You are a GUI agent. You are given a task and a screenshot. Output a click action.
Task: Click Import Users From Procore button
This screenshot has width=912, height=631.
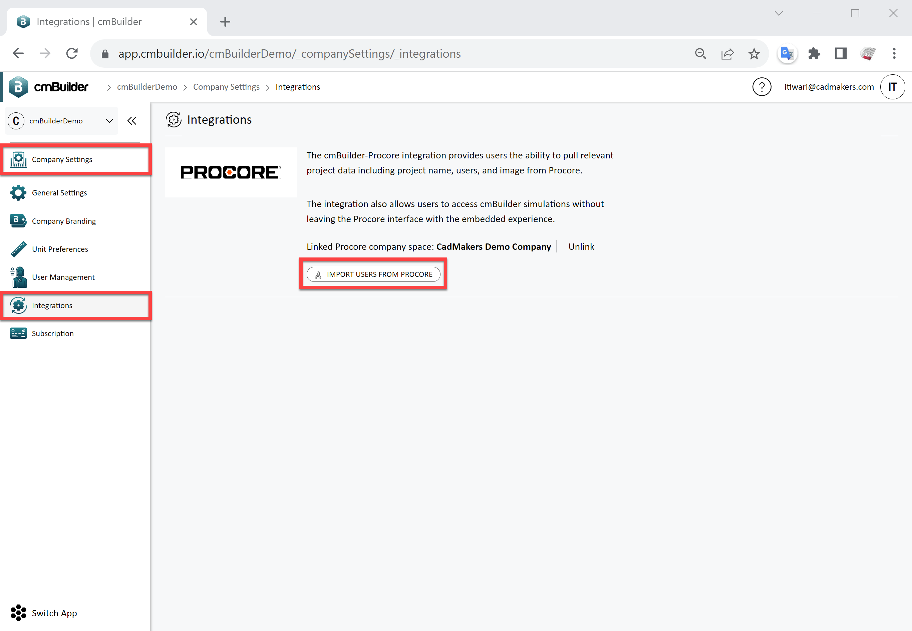(x=373, y=274)
